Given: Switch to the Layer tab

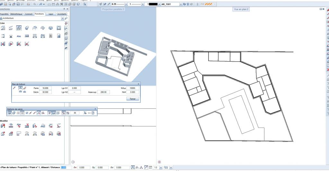Looking at the screenshot, I should 51,14.
